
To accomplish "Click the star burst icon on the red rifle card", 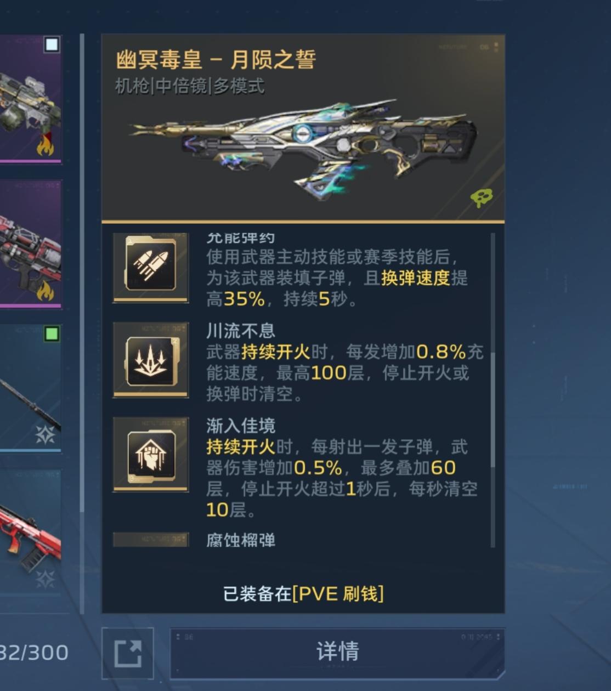I will tap(45, 579).
